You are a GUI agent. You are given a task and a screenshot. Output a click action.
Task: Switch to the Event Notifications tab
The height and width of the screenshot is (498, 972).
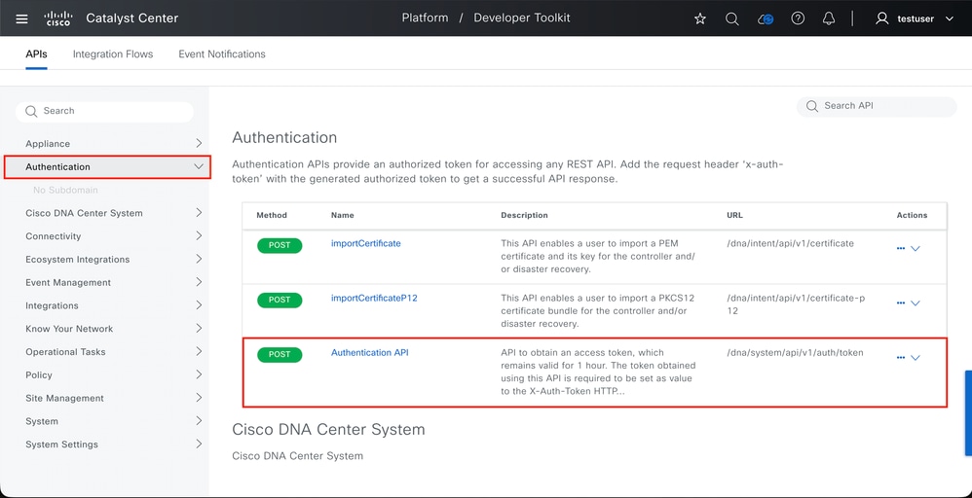point(222,53)
